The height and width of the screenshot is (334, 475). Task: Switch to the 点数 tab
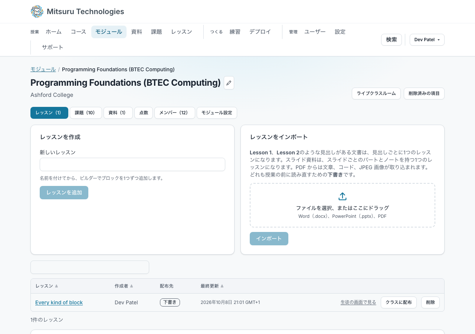(144, 113)
